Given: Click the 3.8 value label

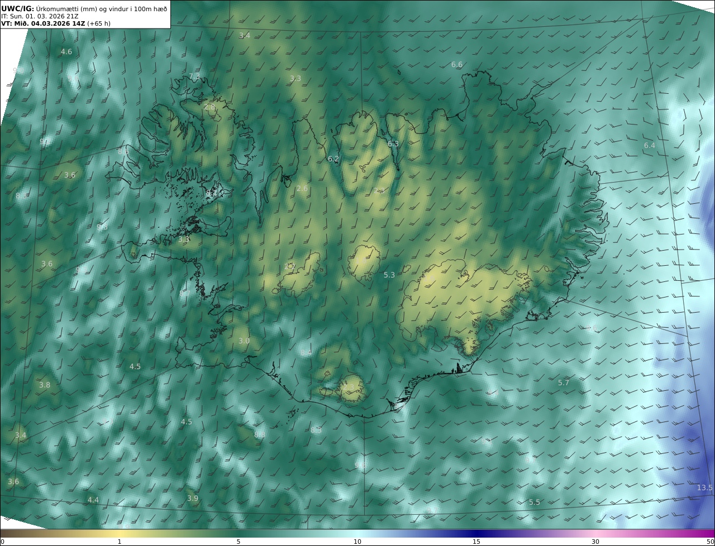Looking at the screenshot, I should click(x=45, y=385).
